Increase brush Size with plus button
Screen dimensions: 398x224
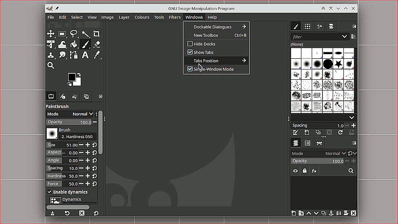[88, 145]
